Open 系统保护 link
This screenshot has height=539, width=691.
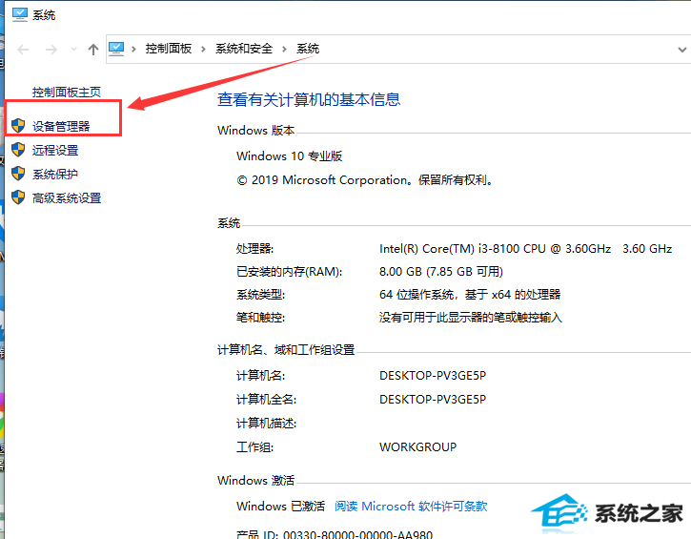[55, 174]
